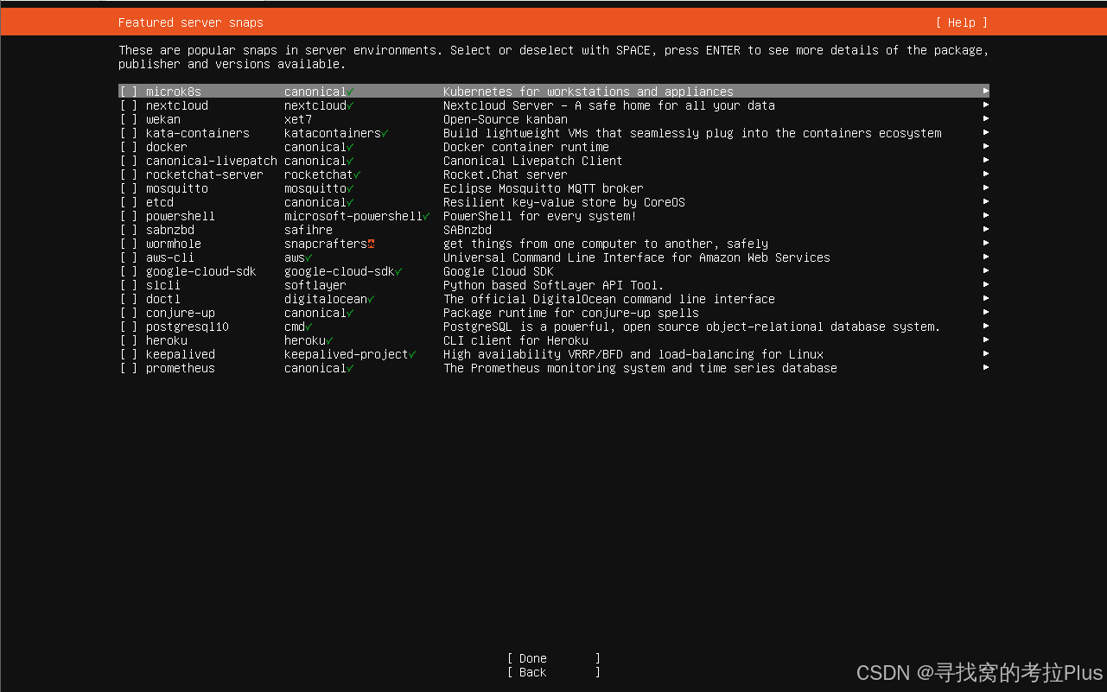Expand the keepalived row arrow
This screenshot has width=1107, height=692.
coord(985,353)
